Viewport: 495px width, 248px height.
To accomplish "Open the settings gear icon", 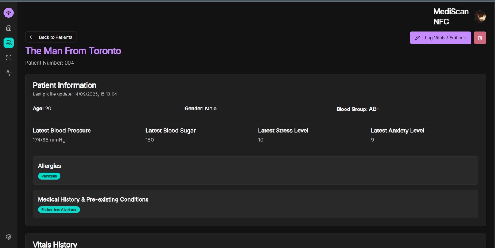I will (9, 236).
